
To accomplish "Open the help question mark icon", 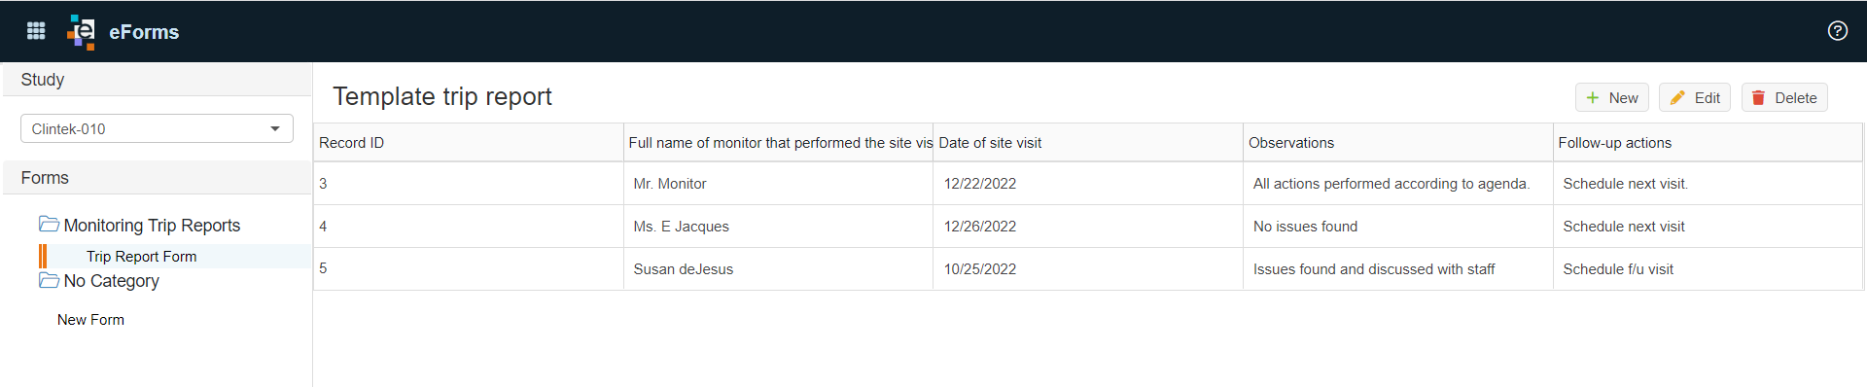I will pos(1837,31).
